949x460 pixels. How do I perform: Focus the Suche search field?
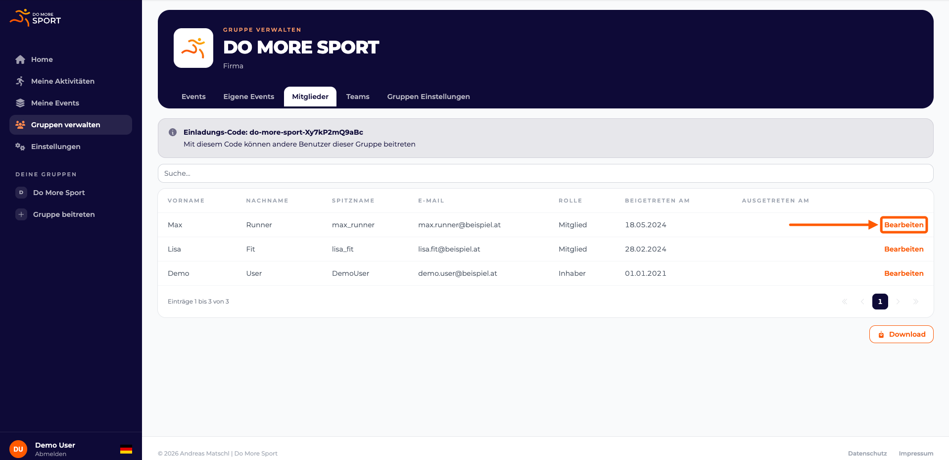pos(546,173)
